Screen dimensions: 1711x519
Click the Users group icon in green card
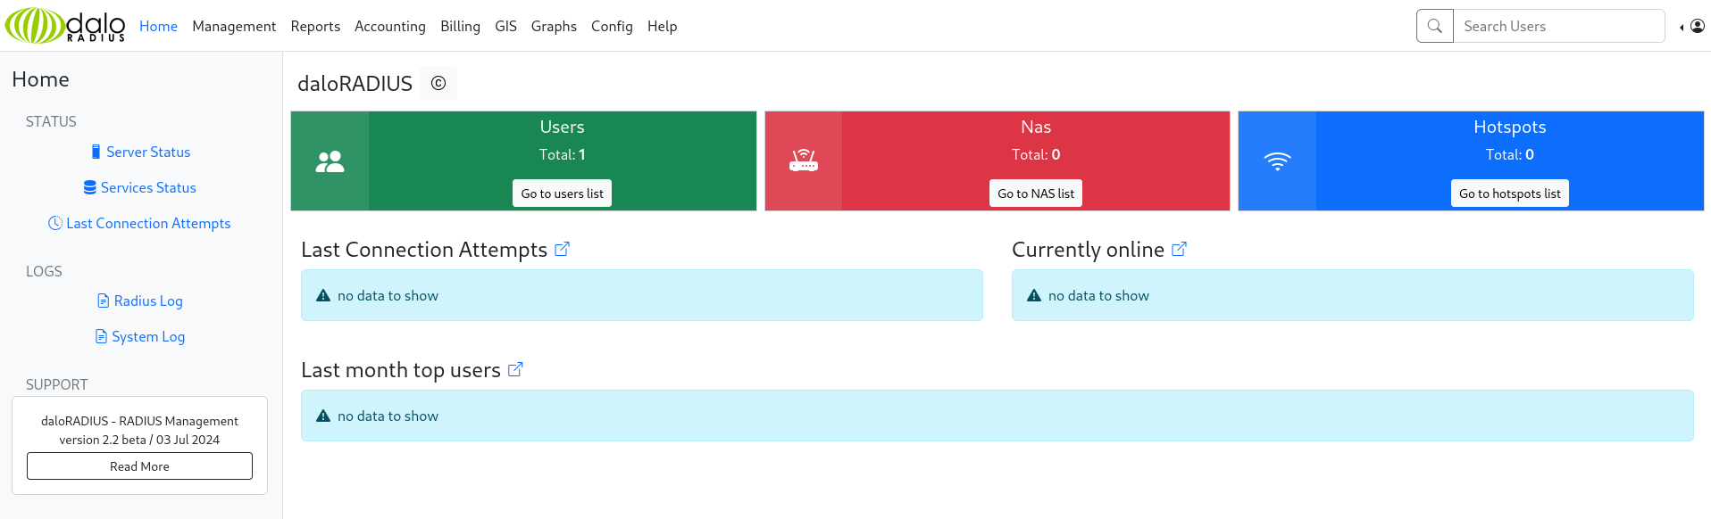(x=330, y=161)
